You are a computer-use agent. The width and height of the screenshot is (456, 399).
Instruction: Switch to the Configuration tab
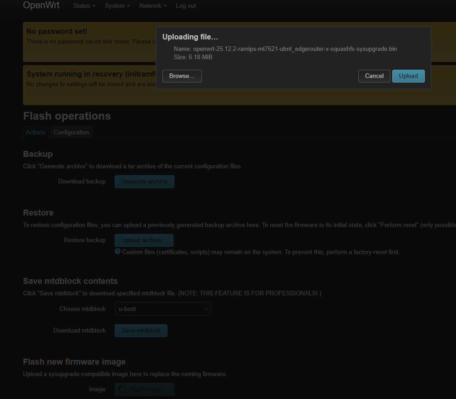point(71,133)
